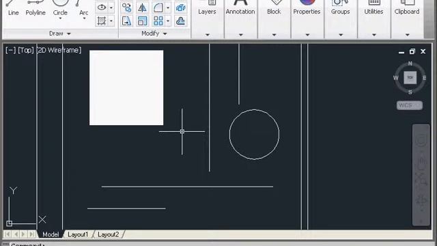The image size is (437, 246).
Task: Click S on the ViewCube compass
Action: 410,92
